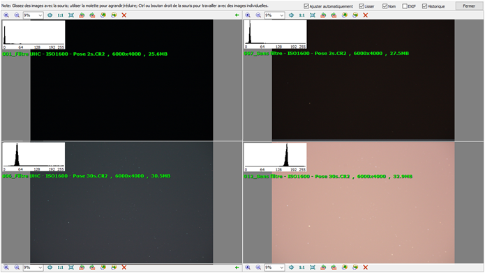The width and height of the screenshot is (485, 273).
Task: Rotate 012_Sans filtre 30s image left
Action: tap(323, 267)
